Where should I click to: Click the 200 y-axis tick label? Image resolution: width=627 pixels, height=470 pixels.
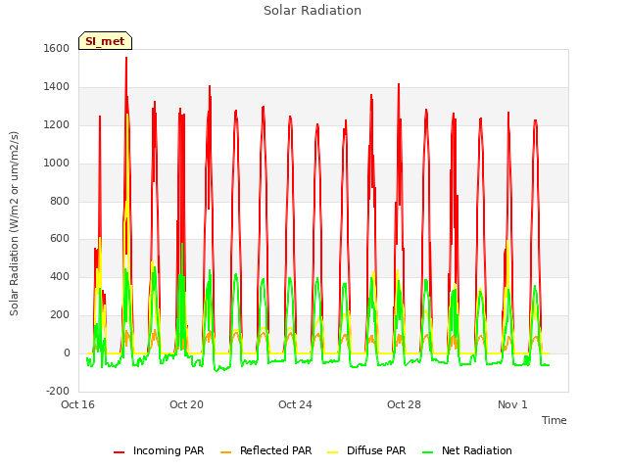point(60,315)
